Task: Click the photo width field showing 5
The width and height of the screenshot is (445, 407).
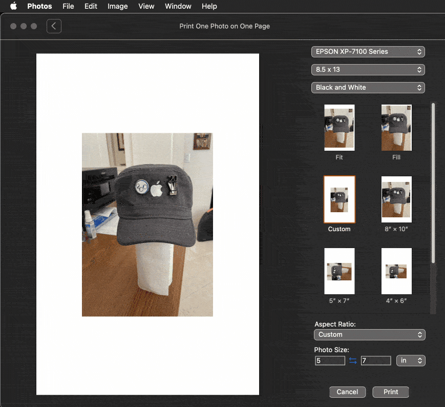Action: 330,361
